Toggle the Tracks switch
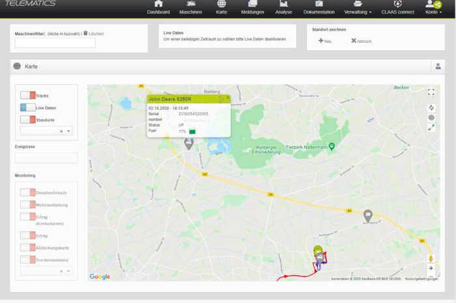The image size is (456, 303). [28, 95]
